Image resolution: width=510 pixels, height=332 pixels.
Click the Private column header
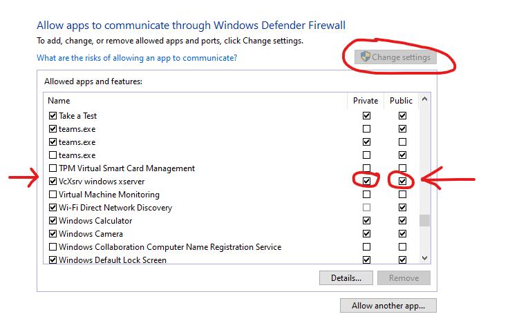click(366, 101)
